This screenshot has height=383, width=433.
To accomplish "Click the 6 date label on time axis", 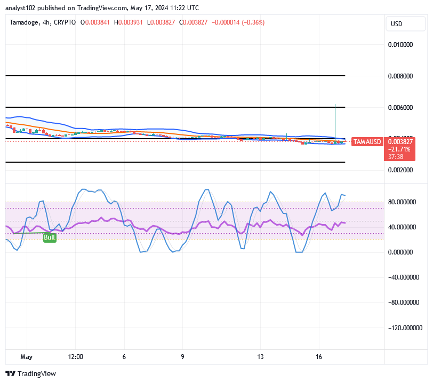I will click(124, 357).
